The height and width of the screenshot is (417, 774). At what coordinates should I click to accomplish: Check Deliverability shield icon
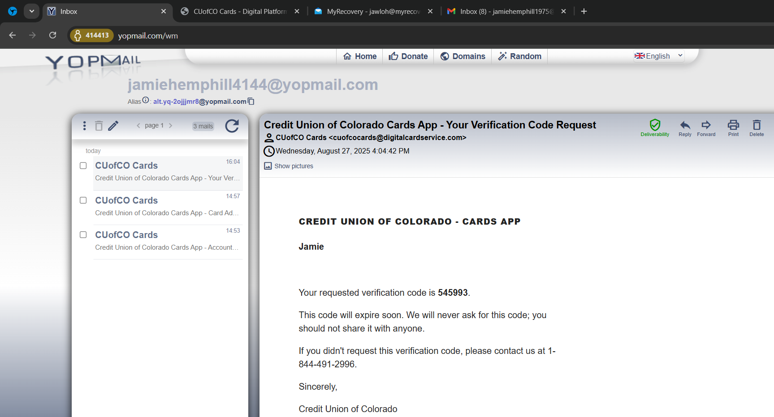pyautogui.click(x=655, y=125)
